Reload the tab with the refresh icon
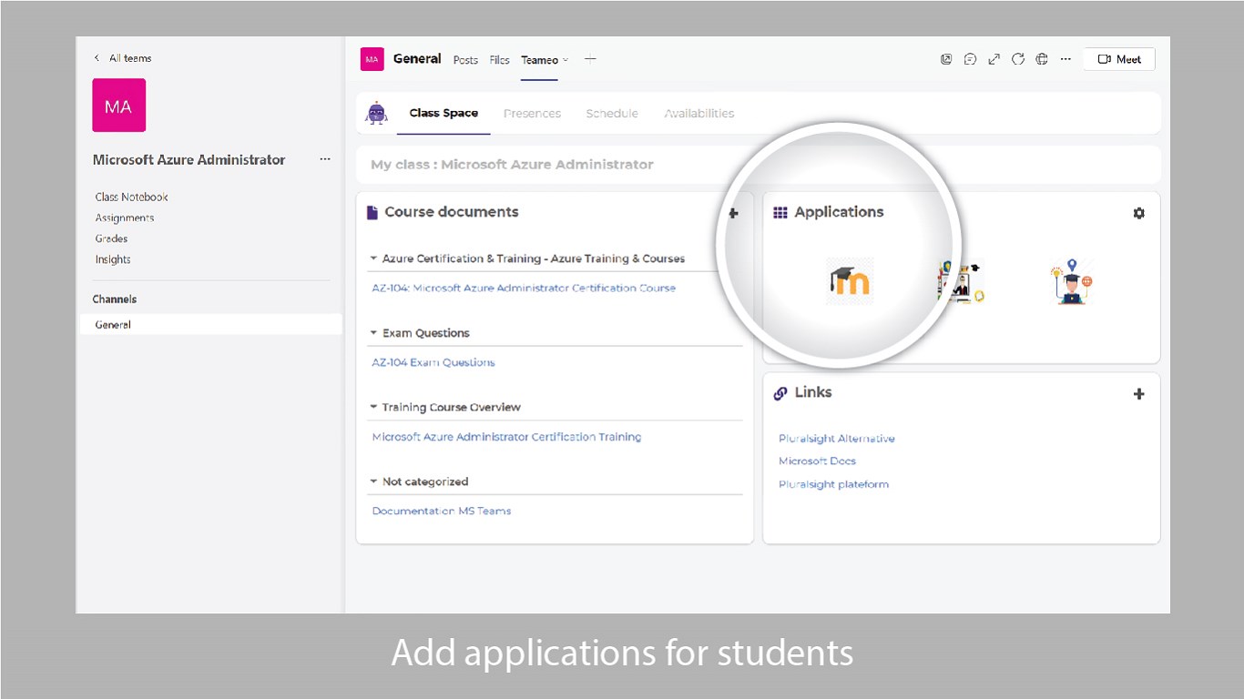The height and width of the screenshot is (699, 1244). pos(1018,59)
